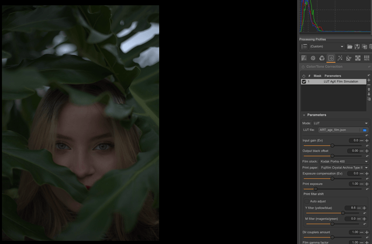This screenshot has width=372, height=244.
Task: Decrease M filter value with minus
Action: (x=359, y=219)
